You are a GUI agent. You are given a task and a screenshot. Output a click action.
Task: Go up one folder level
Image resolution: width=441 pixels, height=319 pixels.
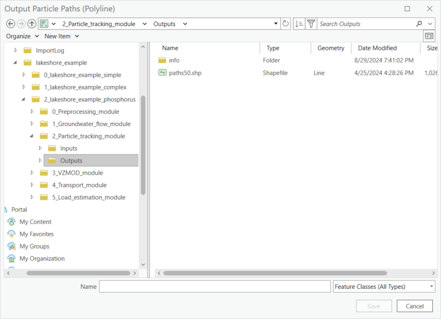(x=32, y=24)
